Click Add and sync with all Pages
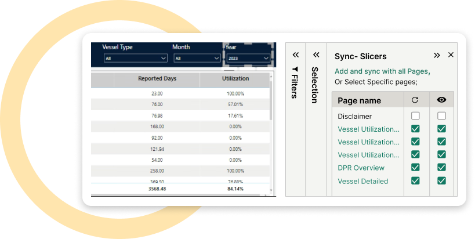This screenshot has width=475, height=239. (382, 71)
